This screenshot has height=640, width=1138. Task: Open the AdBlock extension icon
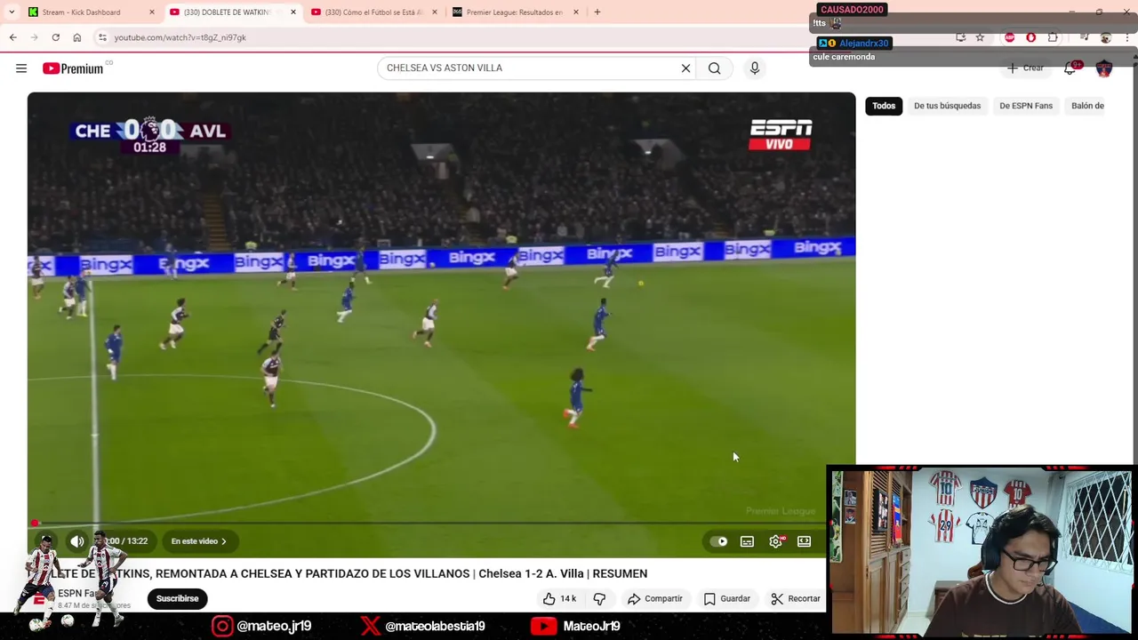(1010, 37)
